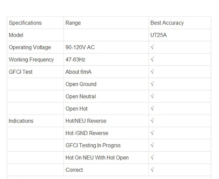This screenshot has height=179, width=219.
Task: Select the "Working Frequency" label
Action: click(31, 60)
